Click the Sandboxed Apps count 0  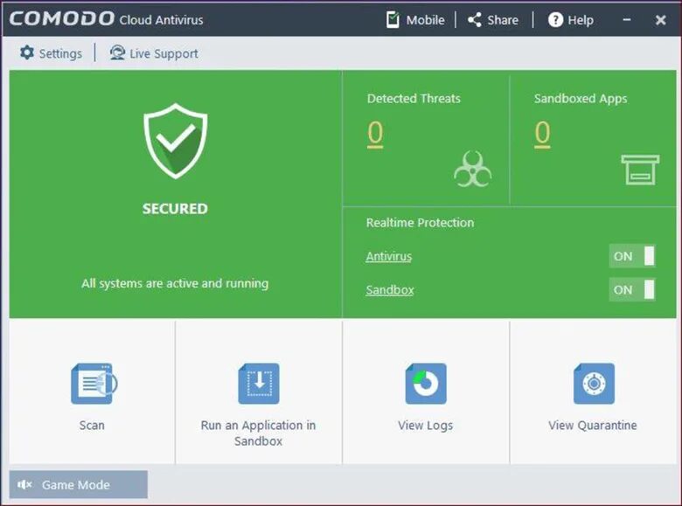point(542,133)
